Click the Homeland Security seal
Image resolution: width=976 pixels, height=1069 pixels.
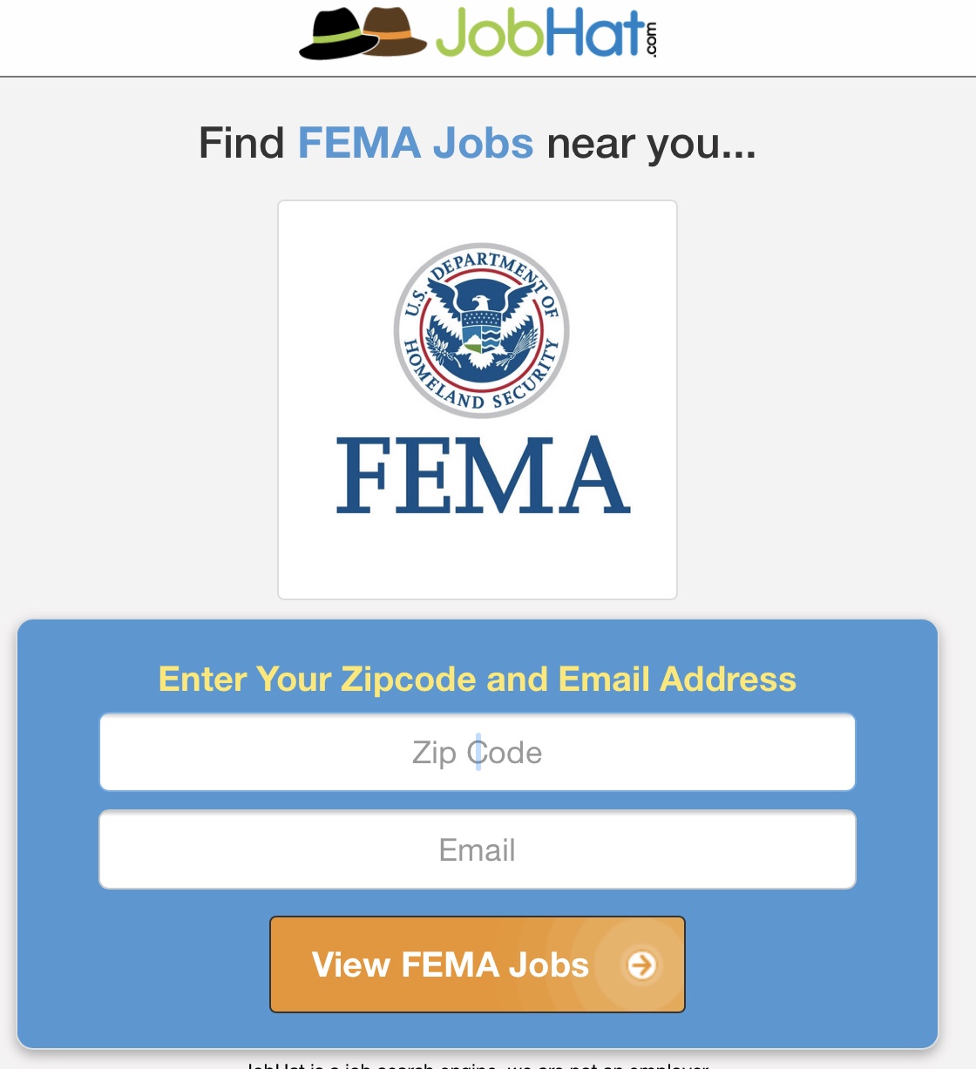(481, 330)
